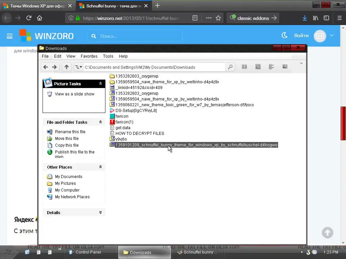Click Move this file
Image resolution: width=346 pixels, height=259 pixels.
(67, 139)
